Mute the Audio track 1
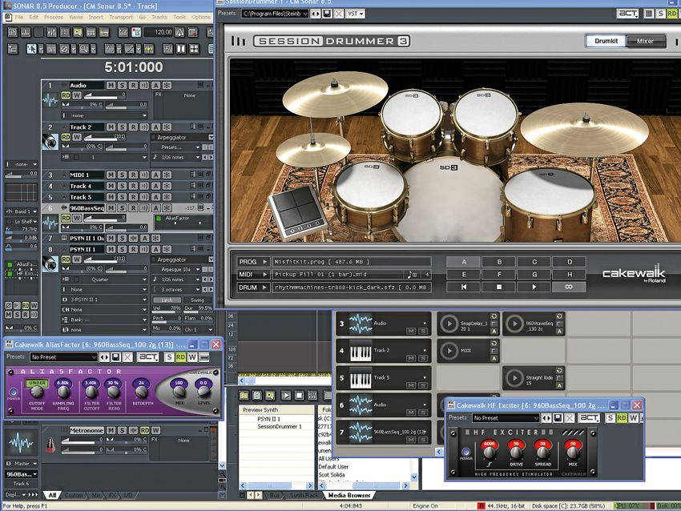The width and height of the screenshot is (681, 511). tap(112, 85)
